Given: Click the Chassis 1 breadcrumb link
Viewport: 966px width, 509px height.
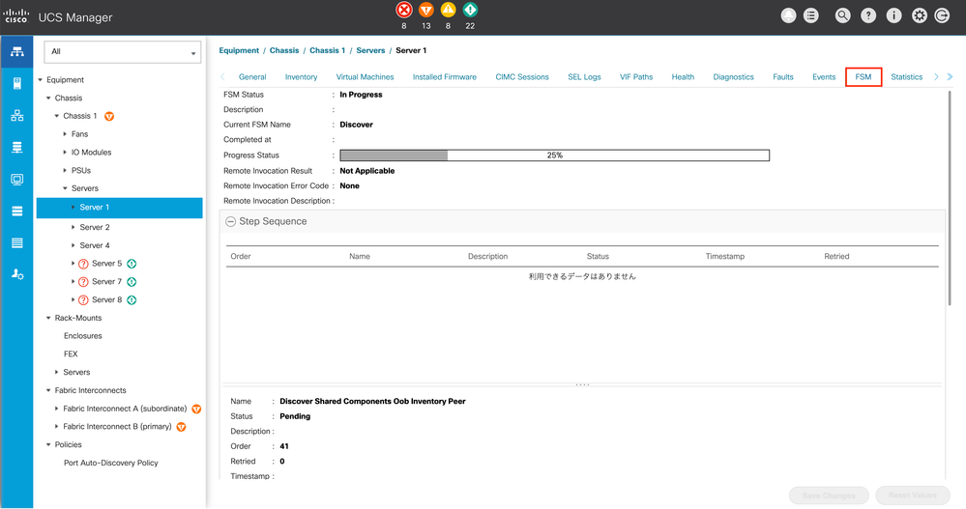Looking at the screenshot, I should click(x=327, y=50).
